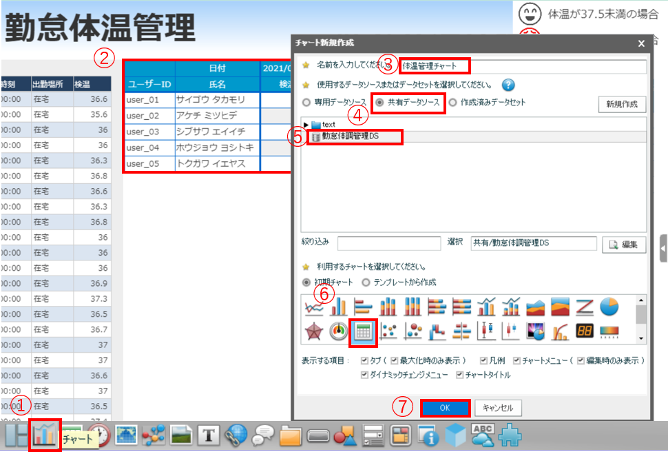Select the 専用データソース radio button
The width and height of the screenshot is (668, 452).
(x=306, y=103)
